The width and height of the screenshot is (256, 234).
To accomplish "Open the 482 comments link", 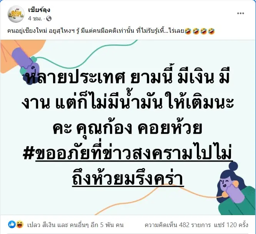I will click(x=178, y=225).
